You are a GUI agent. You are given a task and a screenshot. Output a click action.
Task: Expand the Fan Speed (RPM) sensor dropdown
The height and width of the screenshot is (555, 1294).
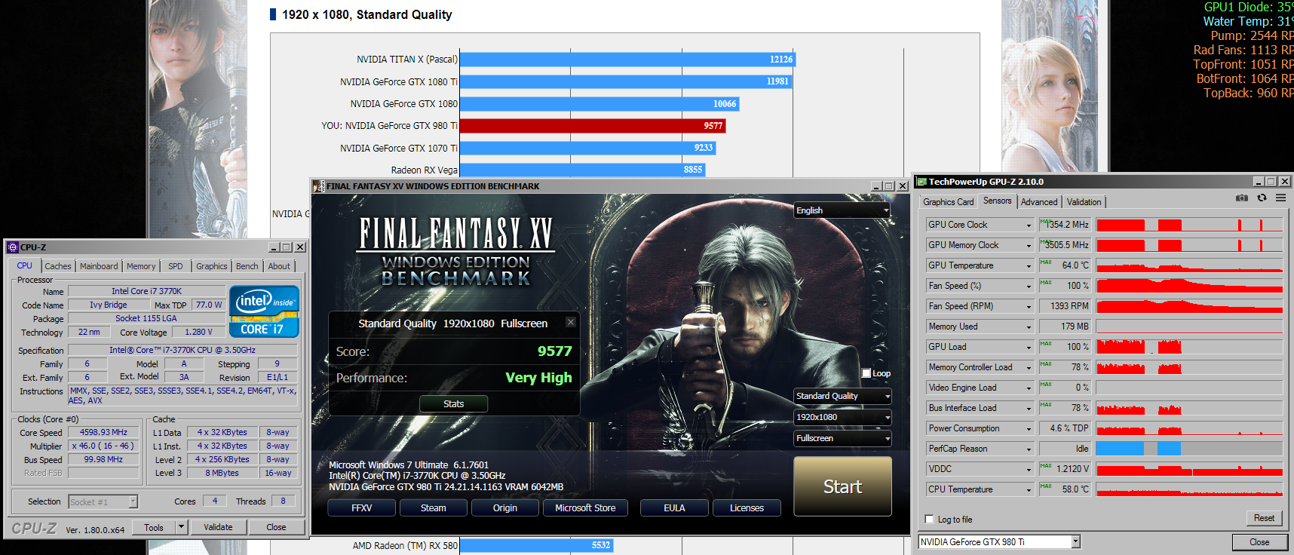coord(1029,306)
